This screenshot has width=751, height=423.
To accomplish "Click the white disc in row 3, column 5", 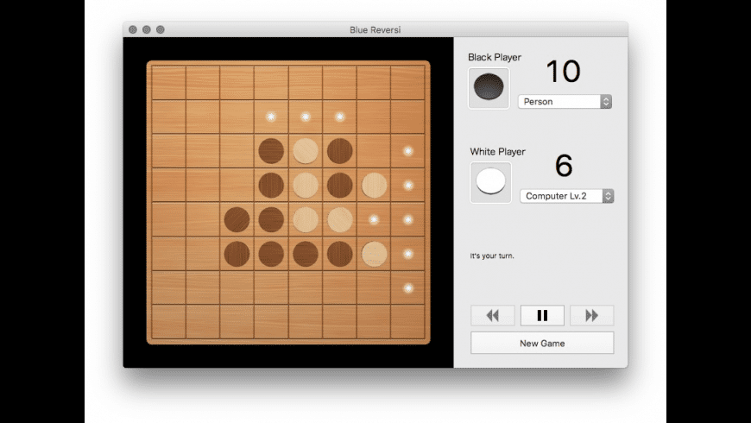I will pyautogui.click(x=306, y=151).
